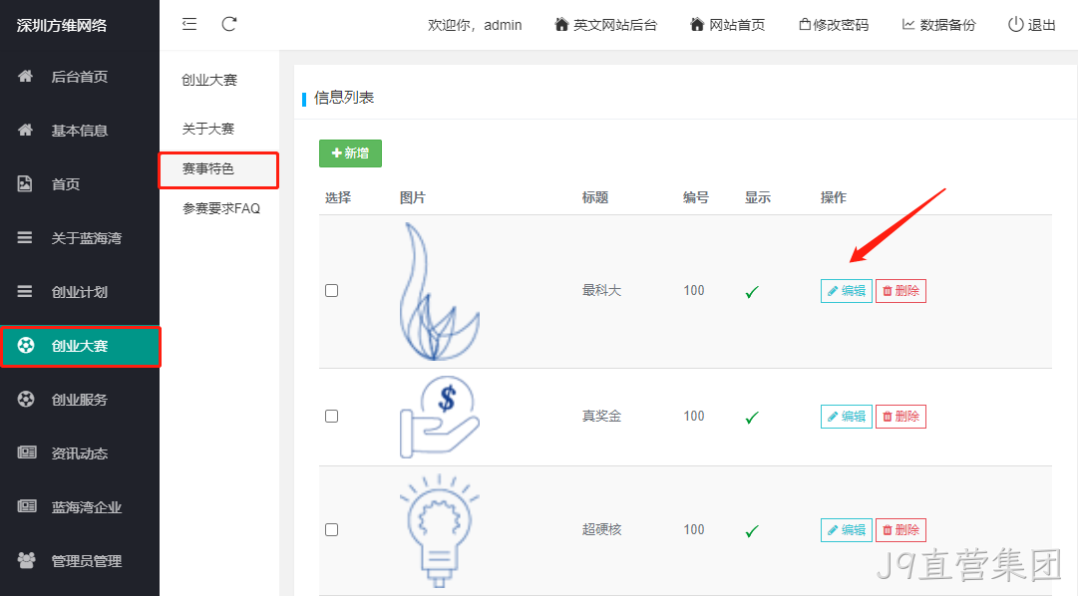Viewport: 1078px width, 596px height.
Task: Click the list icon beside 创业计划
Action: coord(25,291)
